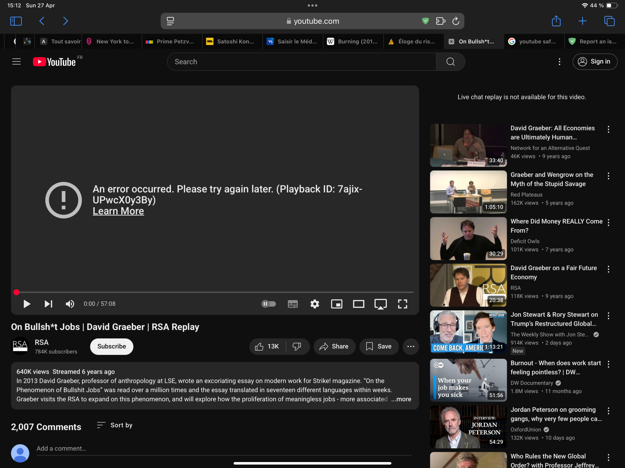The width and height of the screenshot is (625, 468).
Task: Play the video
Action: pyautogui.click(x=27, y=304)
